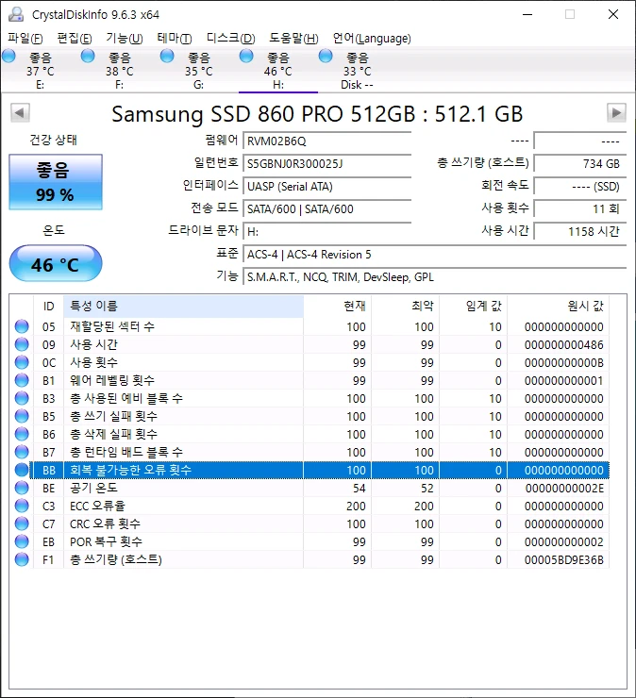This screenshot has width=636, height=698.
Task: Open the 언어(Language) menu
Action: pos(372,39)
